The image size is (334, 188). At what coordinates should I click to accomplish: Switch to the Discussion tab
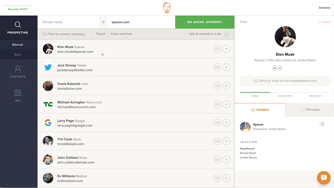(310, 110)
